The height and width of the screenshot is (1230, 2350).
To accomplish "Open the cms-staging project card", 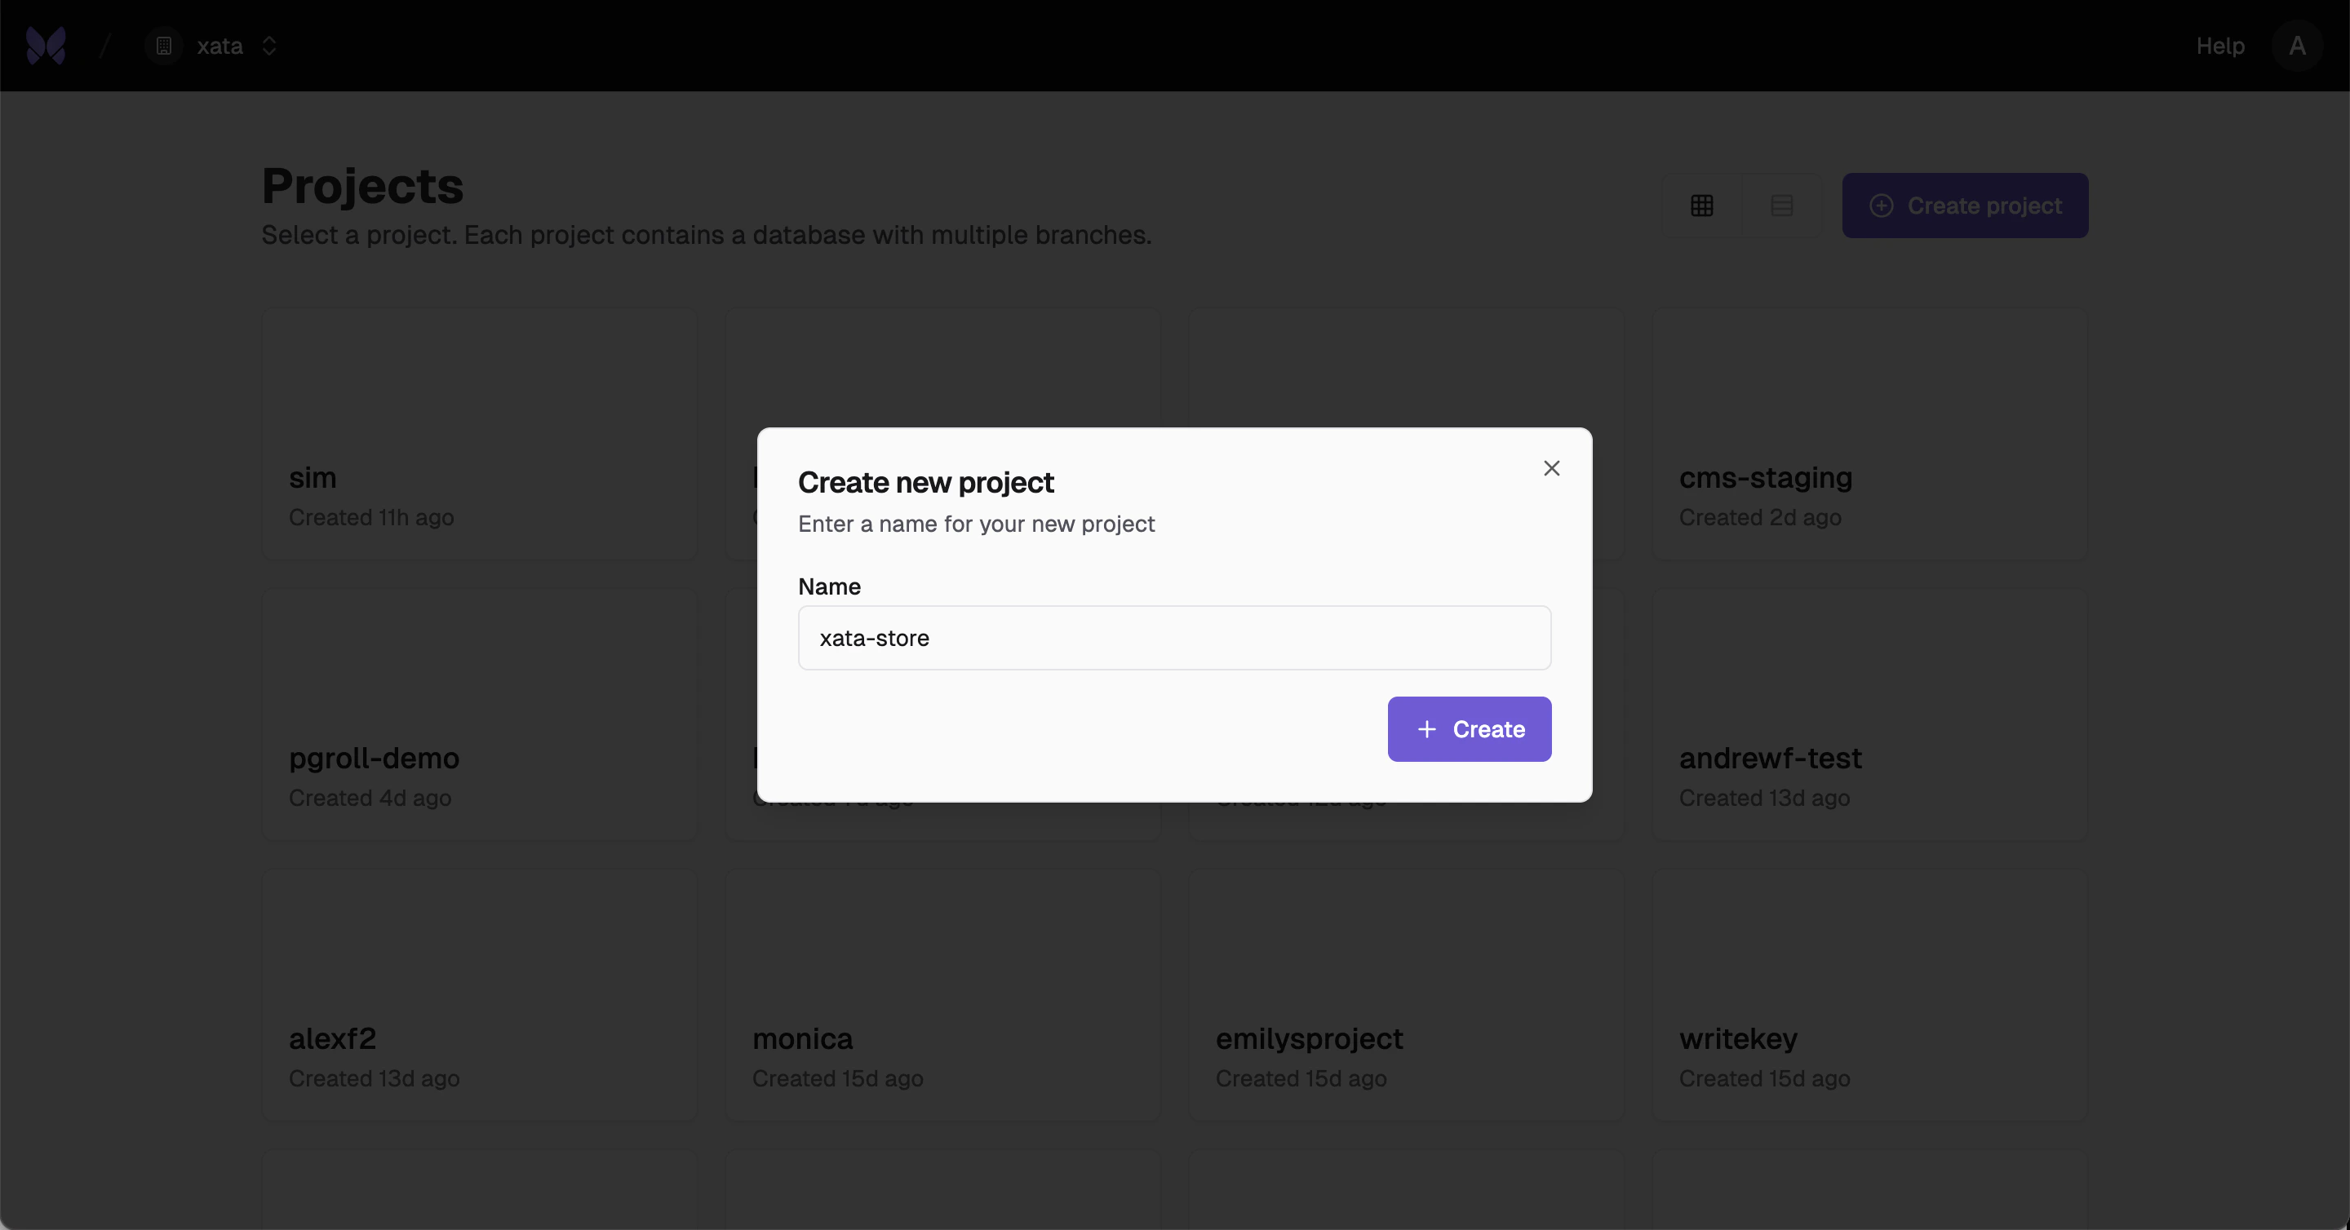I will pyautogui.click(x=1870, y=433).
